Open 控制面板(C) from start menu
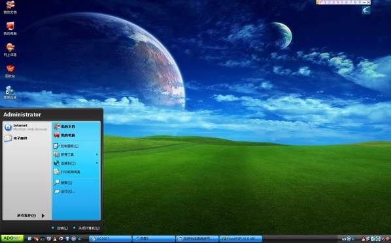 point(66,146)
